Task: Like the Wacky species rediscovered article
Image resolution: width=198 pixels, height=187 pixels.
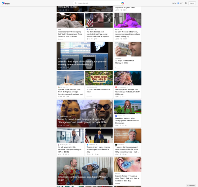Action: [x=117, y=97]
